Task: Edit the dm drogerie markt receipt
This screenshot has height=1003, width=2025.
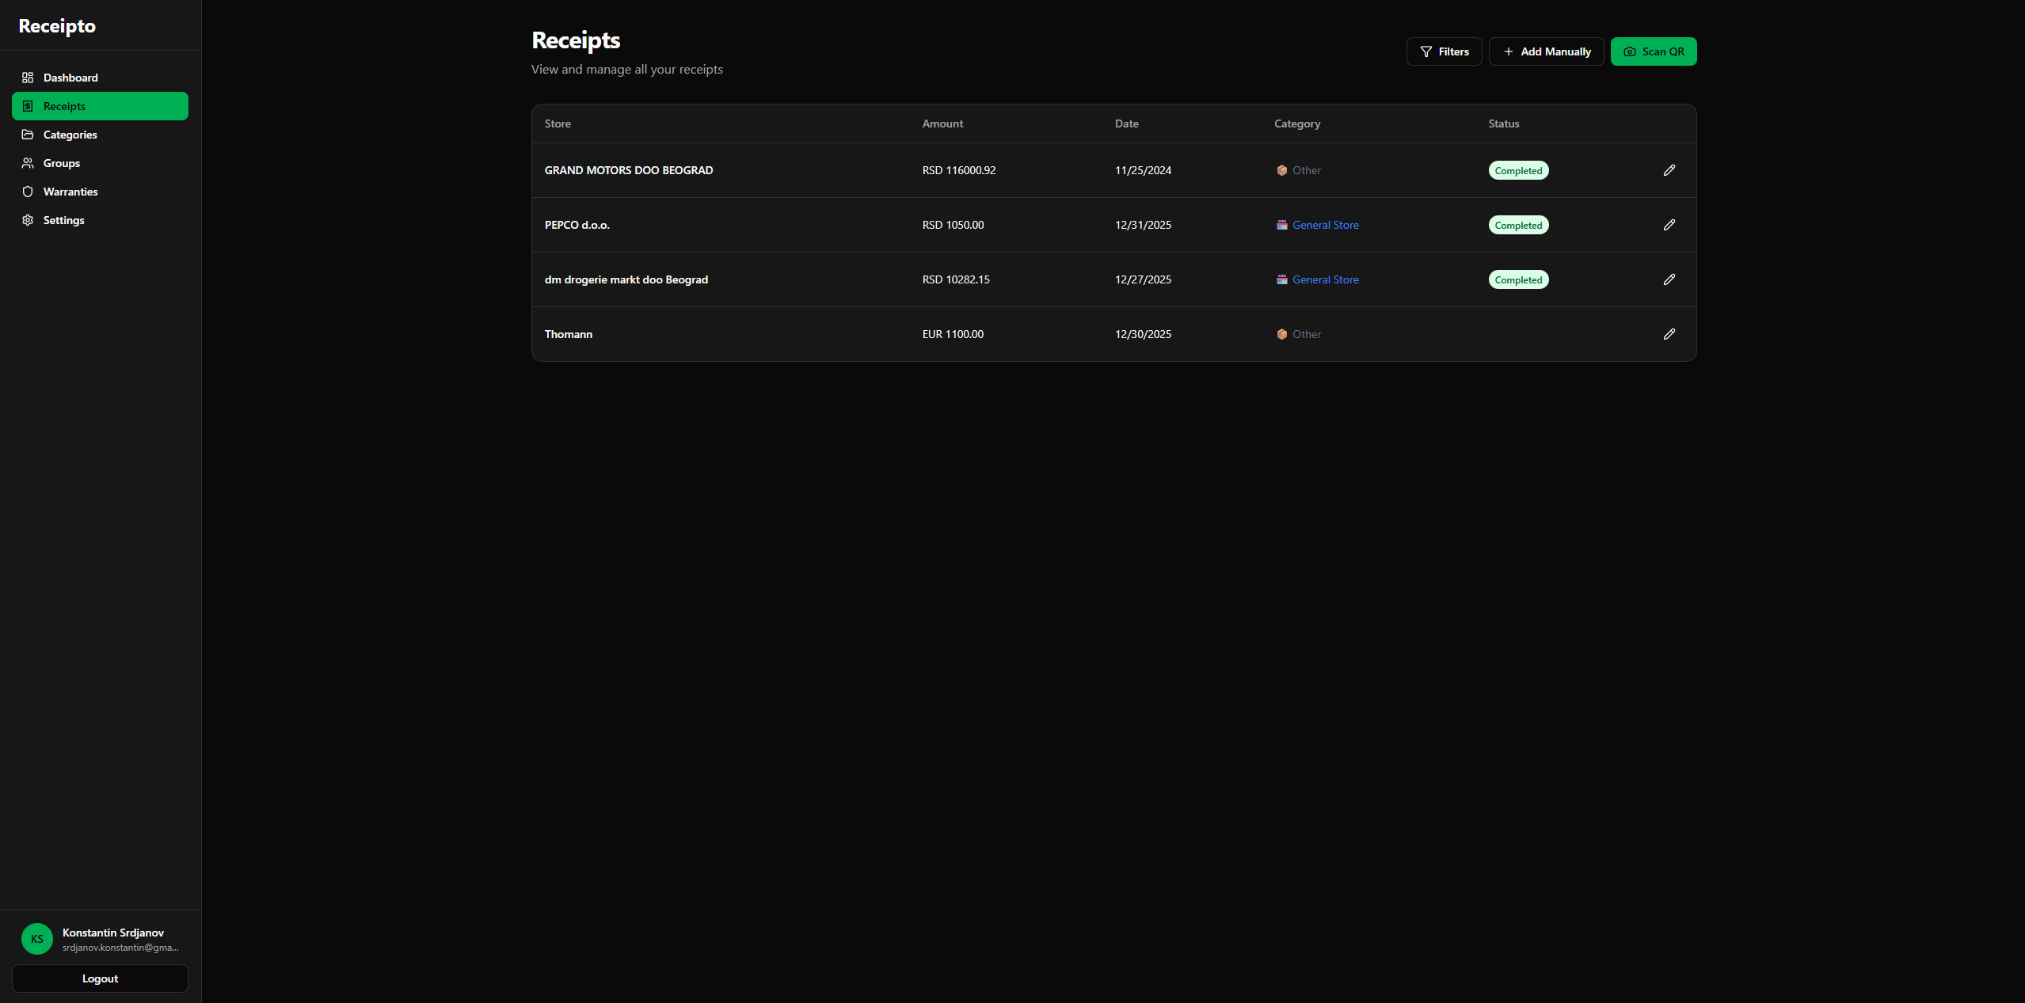Action: click(1669, 279)
